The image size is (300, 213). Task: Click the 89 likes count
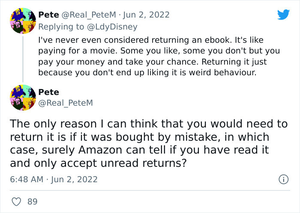[32, 201]
